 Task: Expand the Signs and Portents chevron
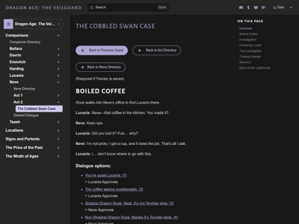pyautogui.click(x=58, y=139)
